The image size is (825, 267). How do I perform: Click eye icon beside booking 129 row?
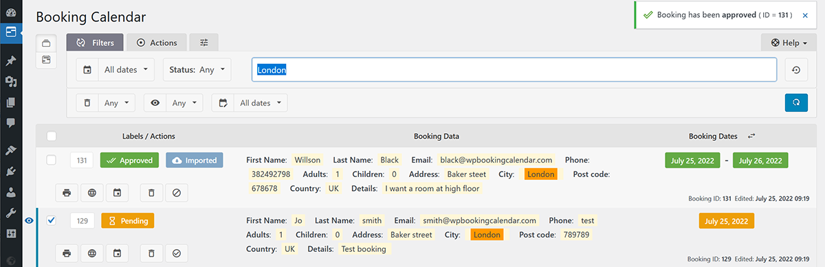tap(29, 220)
